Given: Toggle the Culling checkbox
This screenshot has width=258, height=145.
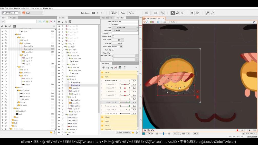Looking at the screenshot, I should click(113, 50).
